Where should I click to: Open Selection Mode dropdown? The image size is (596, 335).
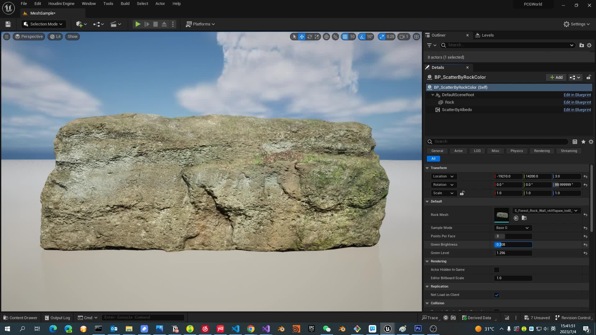click(x=43, y=24)
